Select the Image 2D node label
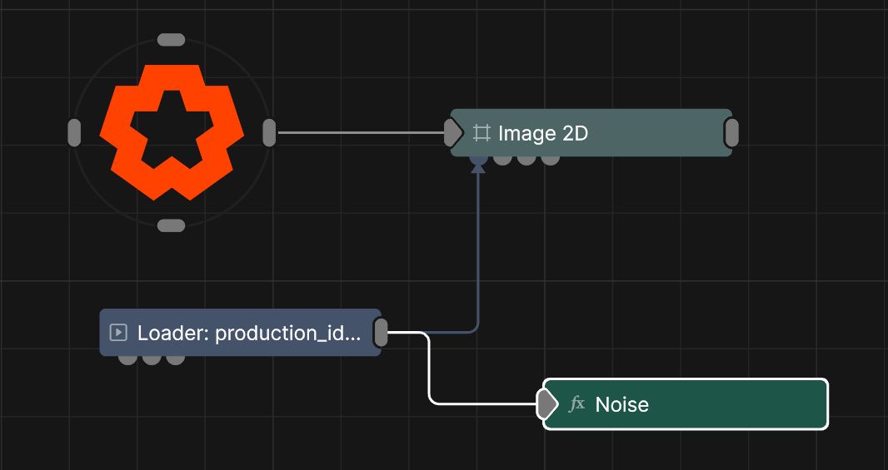The width and height of the screenshot is (888, 470). [543, 133]
